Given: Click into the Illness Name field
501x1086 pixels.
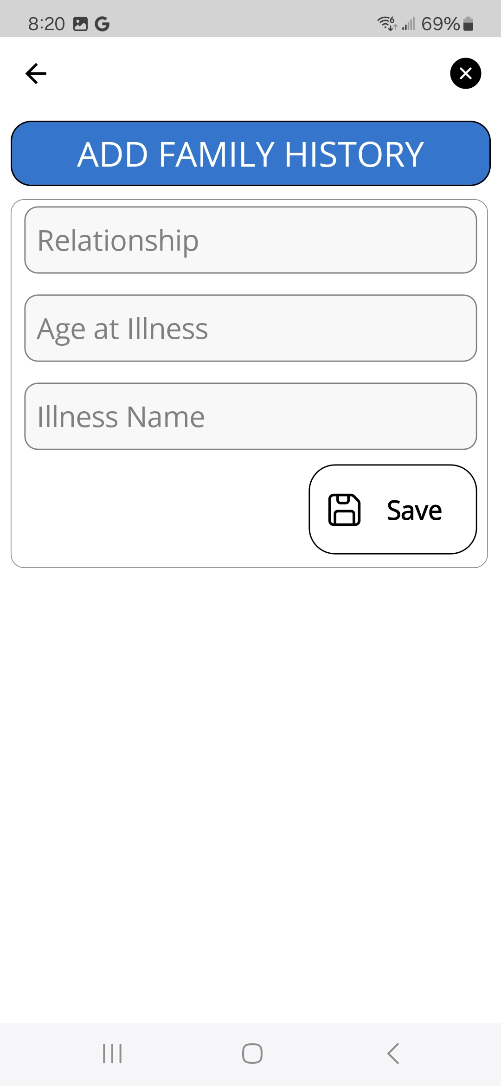Looking at the screenshot, I should pos(250,416).
